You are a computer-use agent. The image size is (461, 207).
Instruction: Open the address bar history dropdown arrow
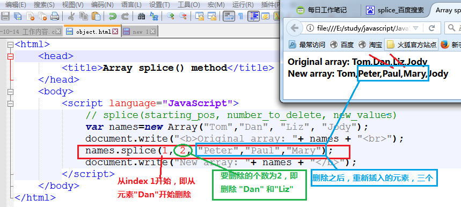415,28
